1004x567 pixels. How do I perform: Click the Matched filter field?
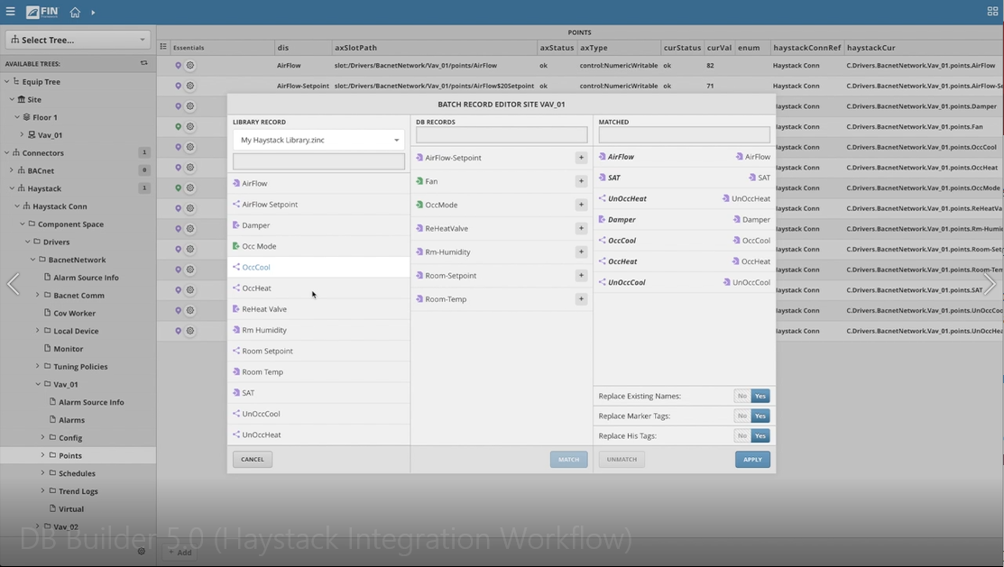684,134
